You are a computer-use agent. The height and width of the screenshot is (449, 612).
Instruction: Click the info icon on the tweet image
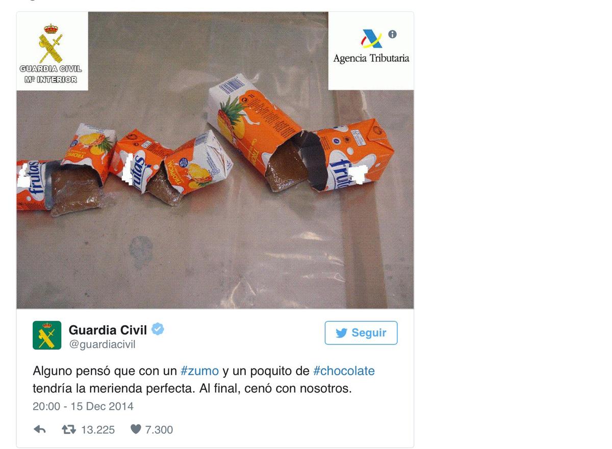tap(392, 34)
